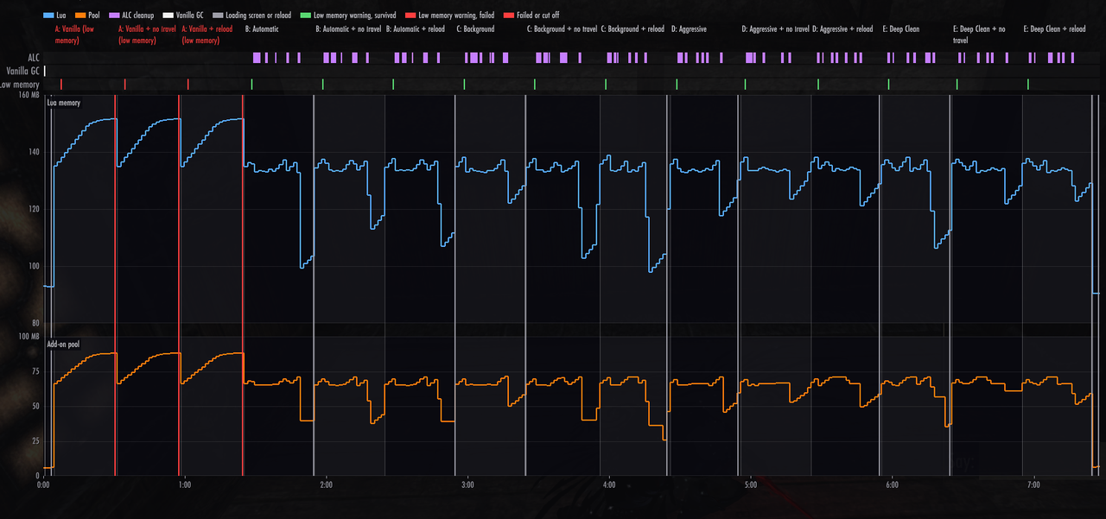Click the 'Lua memory' chart title
The width and height of the screenshot is (1106, 519).
coord(63,103)
